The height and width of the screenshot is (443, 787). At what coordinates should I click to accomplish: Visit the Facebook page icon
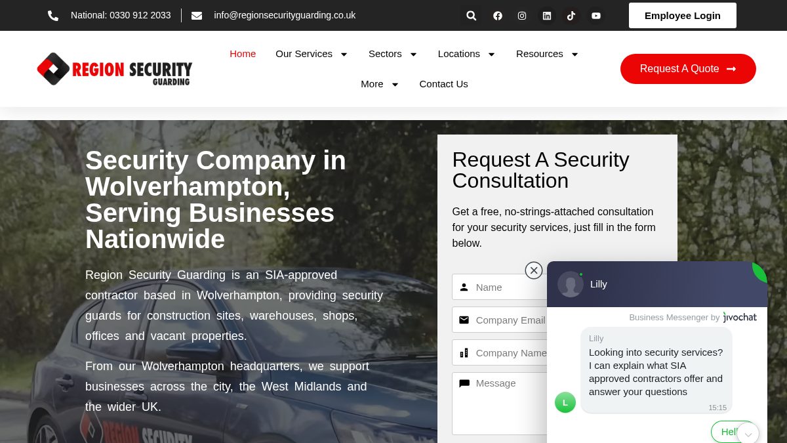coord(498,16)
